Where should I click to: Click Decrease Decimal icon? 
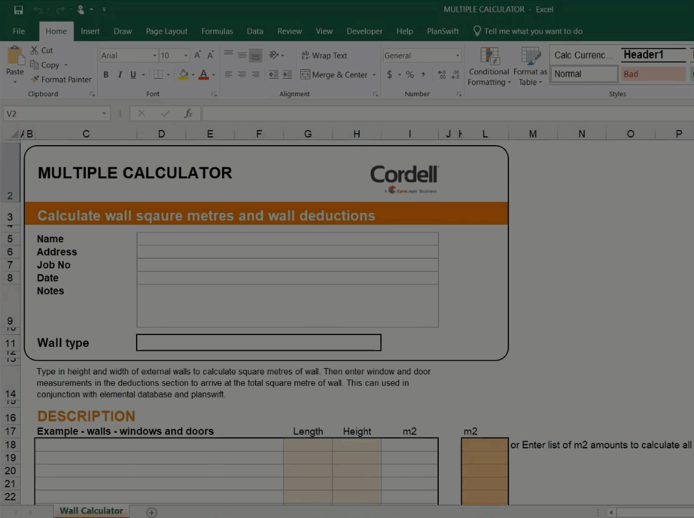455,74
